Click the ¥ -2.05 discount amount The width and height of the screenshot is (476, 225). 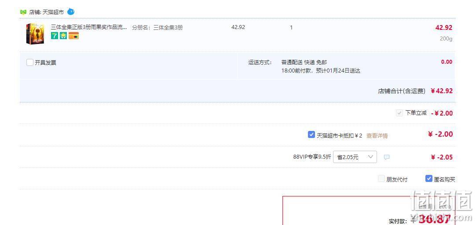coord(442,157)
